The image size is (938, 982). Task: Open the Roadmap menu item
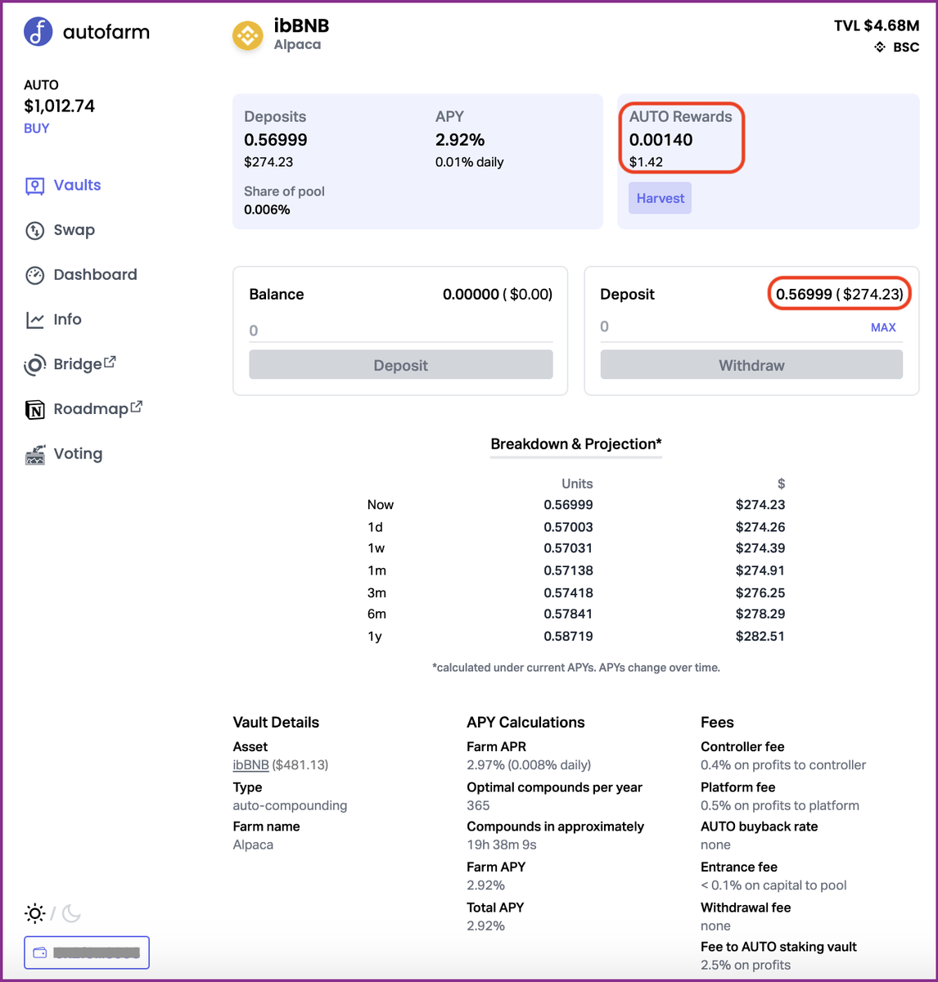[x=91, y=409]
